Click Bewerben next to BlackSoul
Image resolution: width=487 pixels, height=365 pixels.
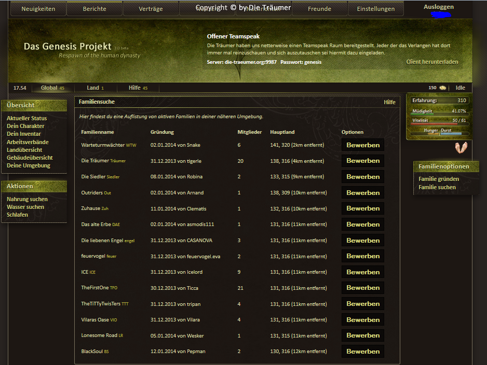pos(363,352)
